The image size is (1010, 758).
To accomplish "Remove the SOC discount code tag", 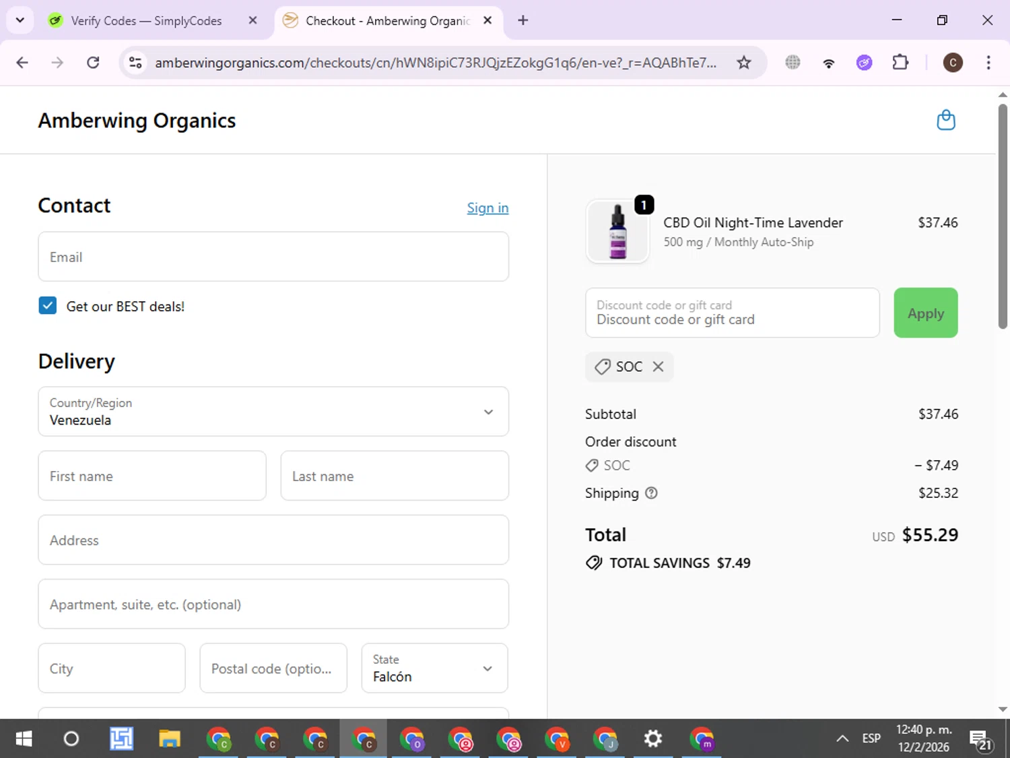I will (x=658, y=367).
